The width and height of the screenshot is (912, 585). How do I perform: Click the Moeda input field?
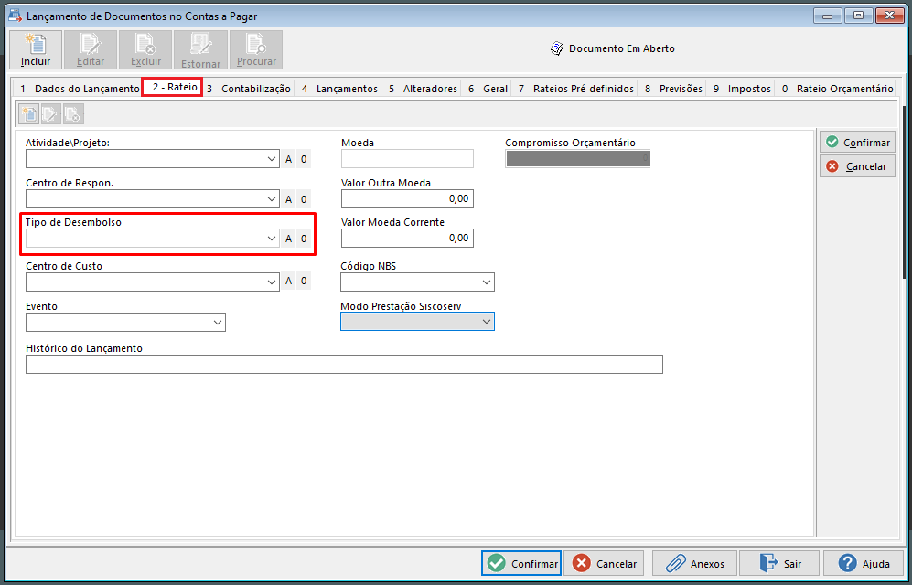pos(407,159)
